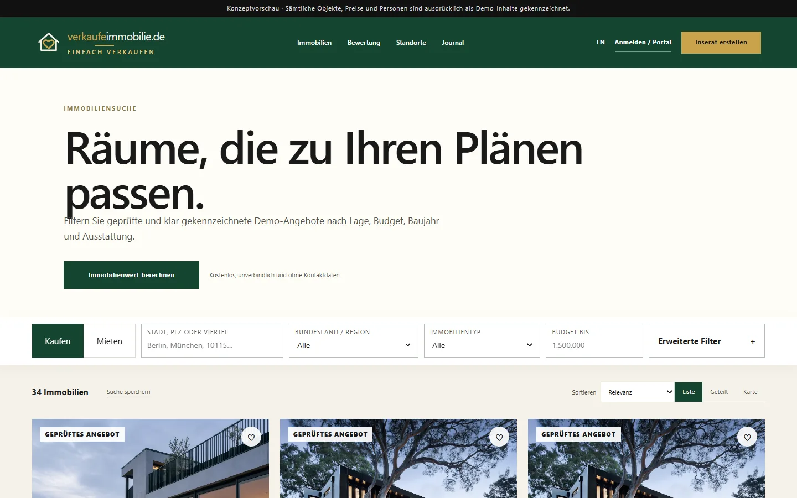
Task: Select the Kaufen option
Action: [58, 341]
